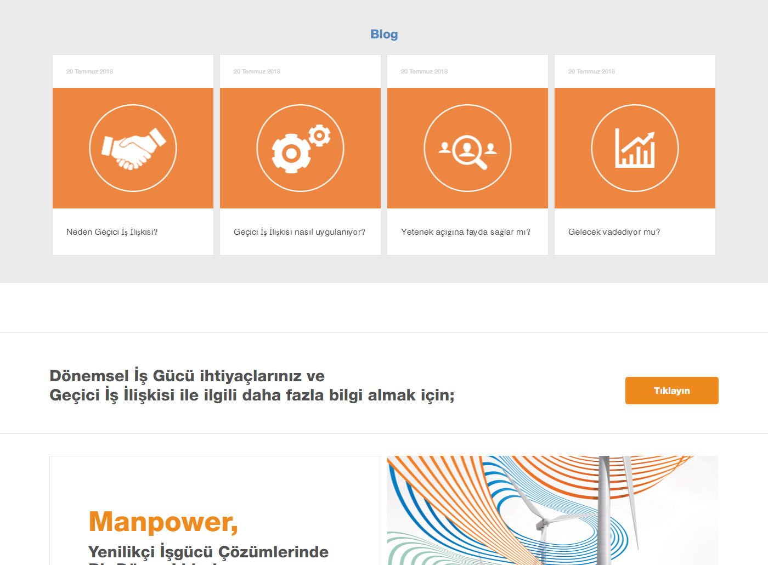Open Yetenek açığına fayda sağlar mı? article

pyautogui.click(x=466, y=232)
